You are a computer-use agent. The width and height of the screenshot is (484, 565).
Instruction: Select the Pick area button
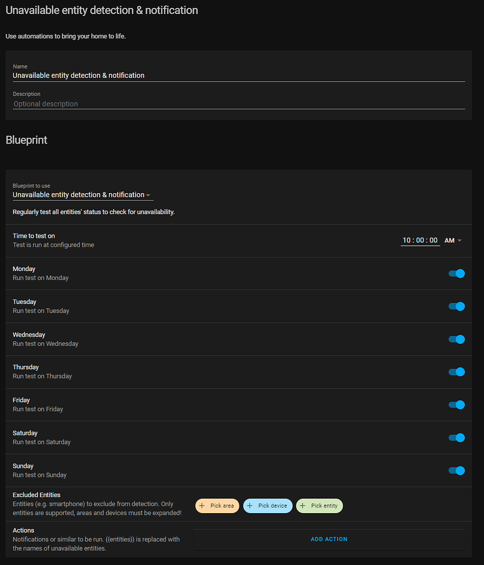pyautogui.click(x=217, y=505)
